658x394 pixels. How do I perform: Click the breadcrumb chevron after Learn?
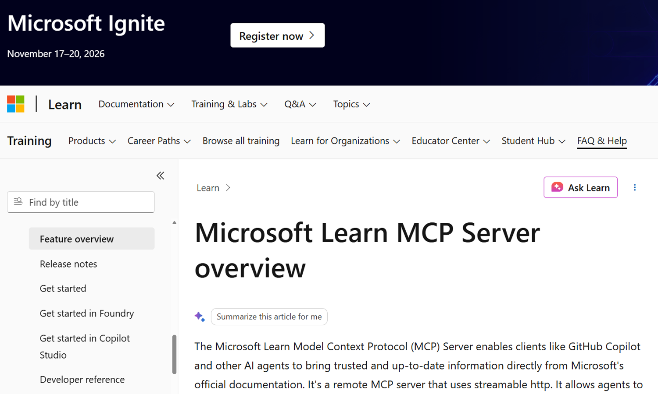pyautogui.click(x=228, y=188)
